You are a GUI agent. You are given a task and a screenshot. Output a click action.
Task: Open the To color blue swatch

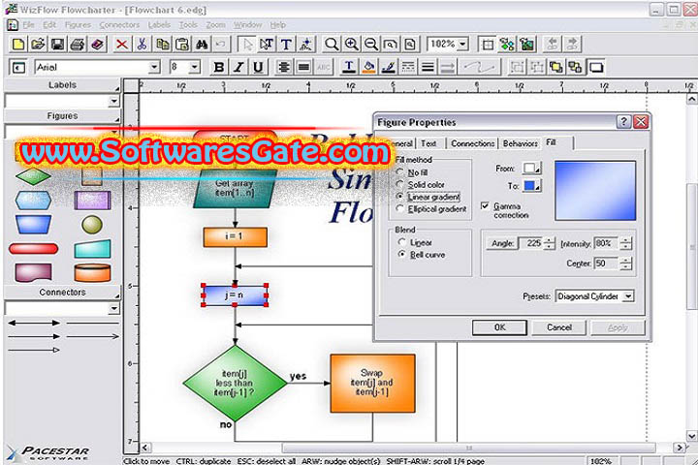click(531, 186)
